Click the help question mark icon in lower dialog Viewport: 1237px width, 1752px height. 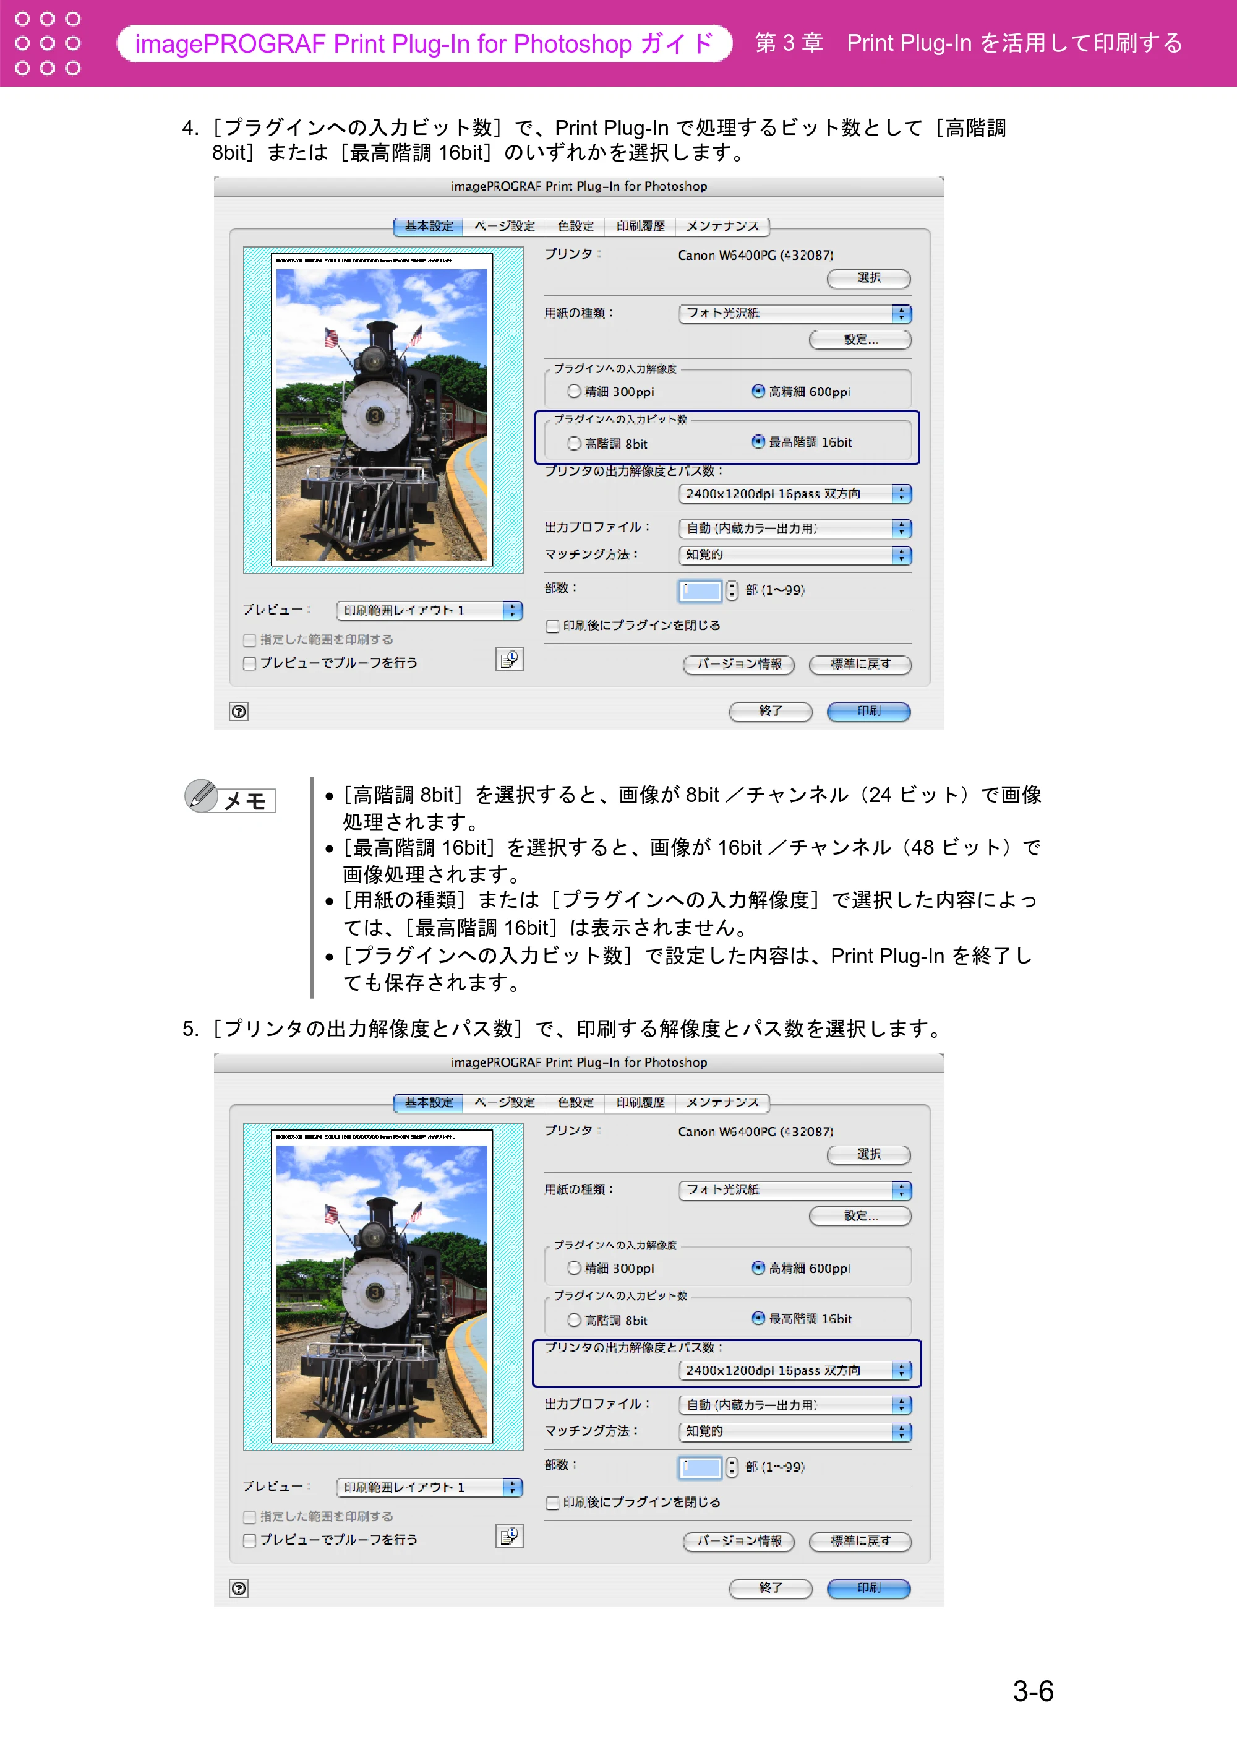point(239,1588)
